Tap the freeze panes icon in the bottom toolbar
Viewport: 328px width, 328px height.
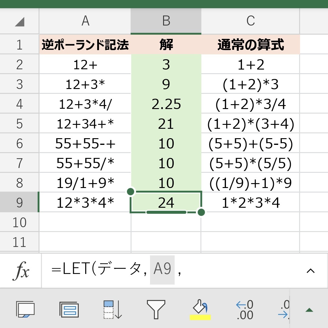69,309
